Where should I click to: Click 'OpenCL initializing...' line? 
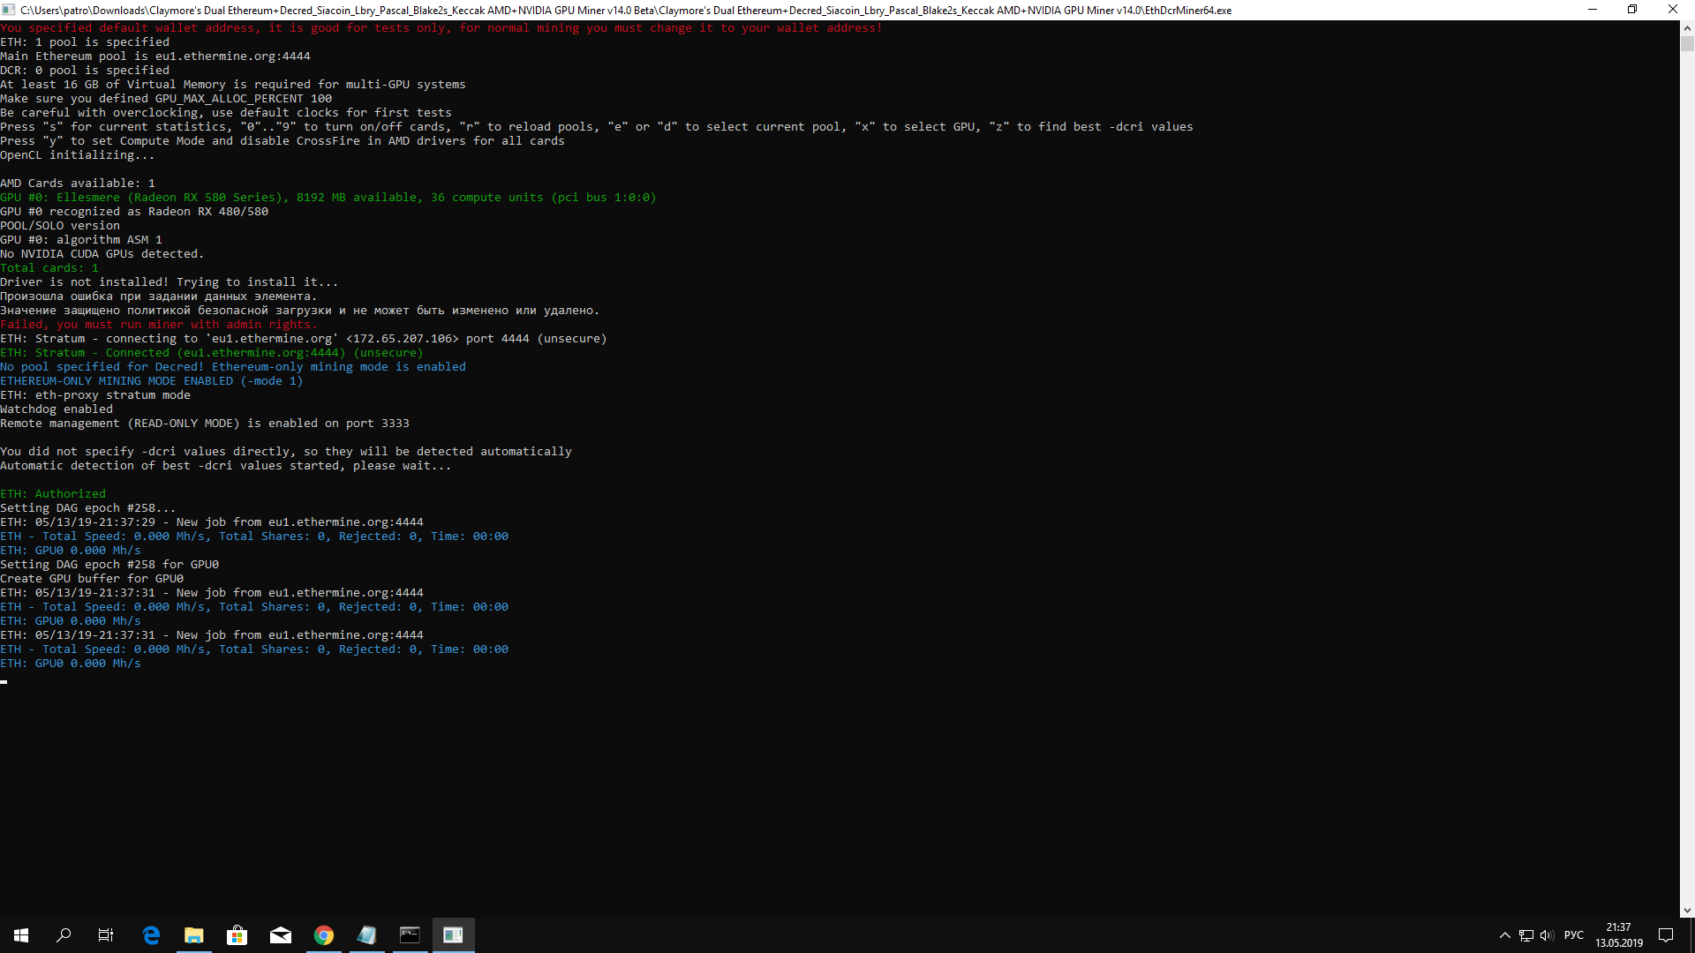[x=78, y=155]
